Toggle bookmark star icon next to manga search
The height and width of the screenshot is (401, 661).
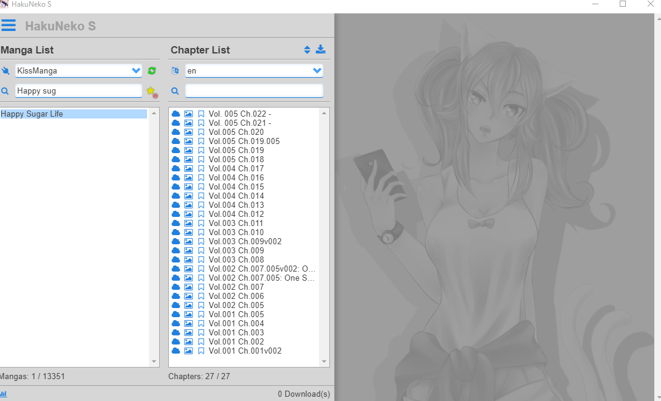click(152, 92)
